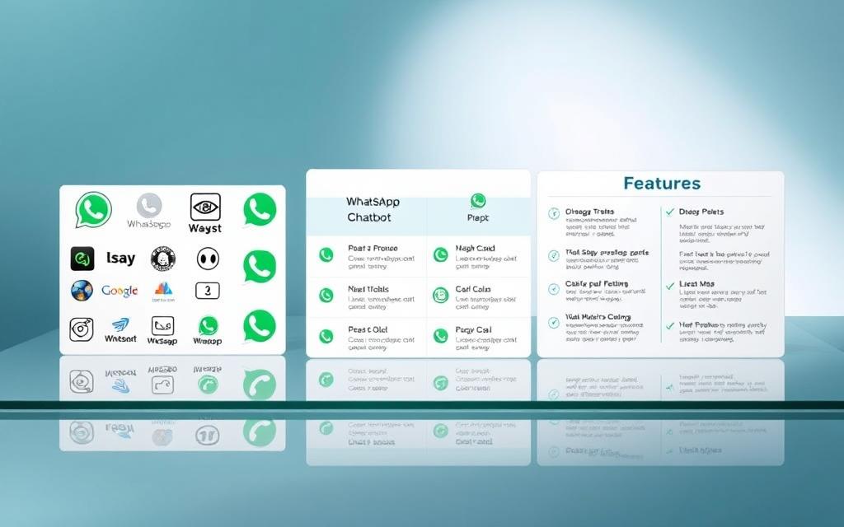Click the Features heading
Viewport: 844px width, 527px height.
pyautogui.click(x=662, y=184)
